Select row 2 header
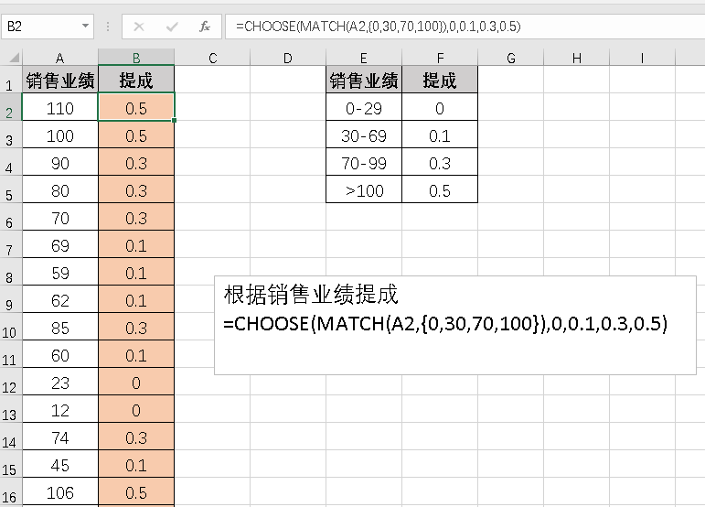The height and width of the screenshot is (507, 705). pyautogui.click(x=11, y=107)
